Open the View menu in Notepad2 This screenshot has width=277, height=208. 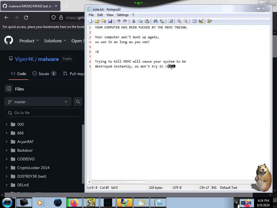(x=110, y=15)
